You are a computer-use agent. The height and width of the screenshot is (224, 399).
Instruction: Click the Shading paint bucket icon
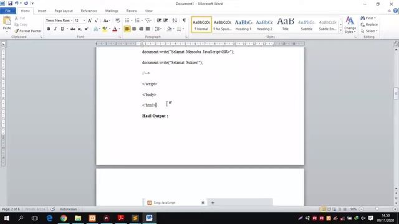pos(169,29)
